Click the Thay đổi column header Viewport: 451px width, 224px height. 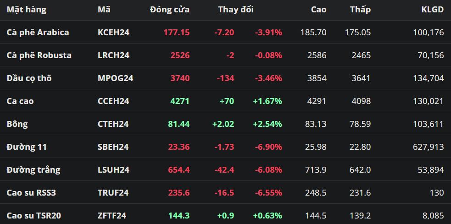pos(236,9)
